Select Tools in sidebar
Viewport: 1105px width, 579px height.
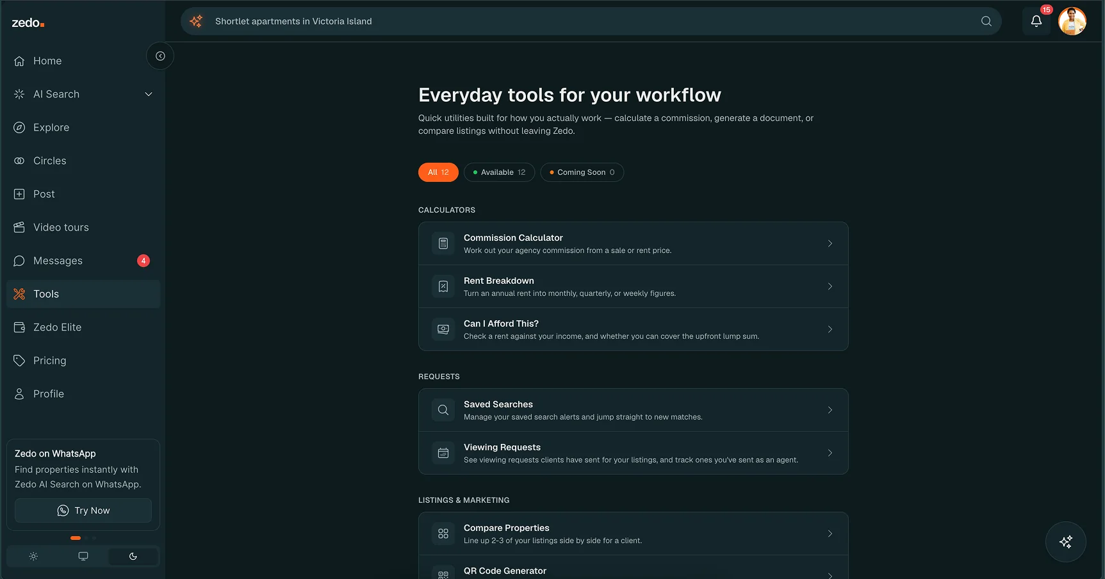pos(83,294)
